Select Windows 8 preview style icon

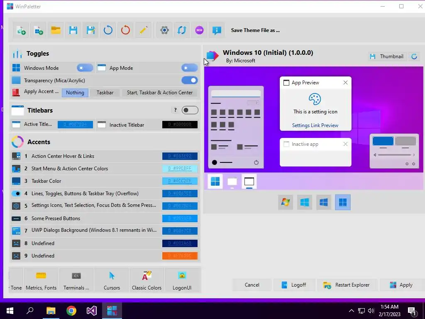pos(304,202)
